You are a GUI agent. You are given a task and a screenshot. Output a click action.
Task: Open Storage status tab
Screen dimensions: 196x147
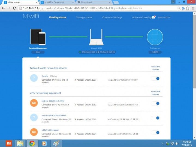pos(84,17)
